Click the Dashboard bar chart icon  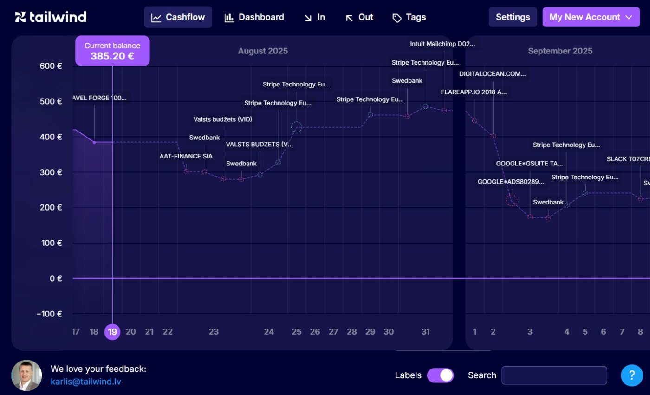click(x=229, y=18)
